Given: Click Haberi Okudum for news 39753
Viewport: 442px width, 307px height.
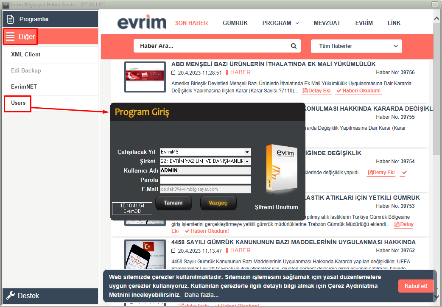Looking at the screenshot, I should tap(207, 231).
